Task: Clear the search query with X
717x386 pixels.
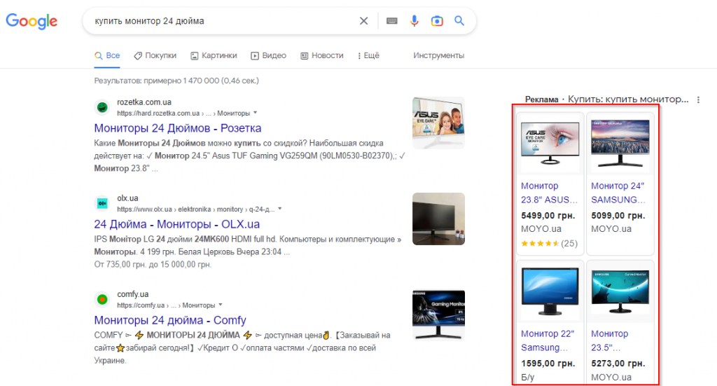Action: [363, 21]
